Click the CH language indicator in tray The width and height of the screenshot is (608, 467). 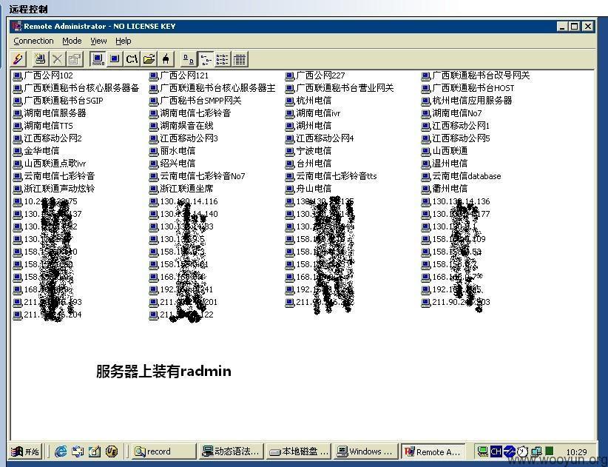496,451
